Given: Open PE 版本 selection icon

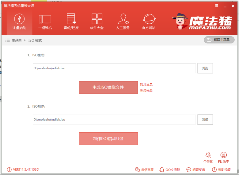Looking at the screenshot, I should click(223, 158).
